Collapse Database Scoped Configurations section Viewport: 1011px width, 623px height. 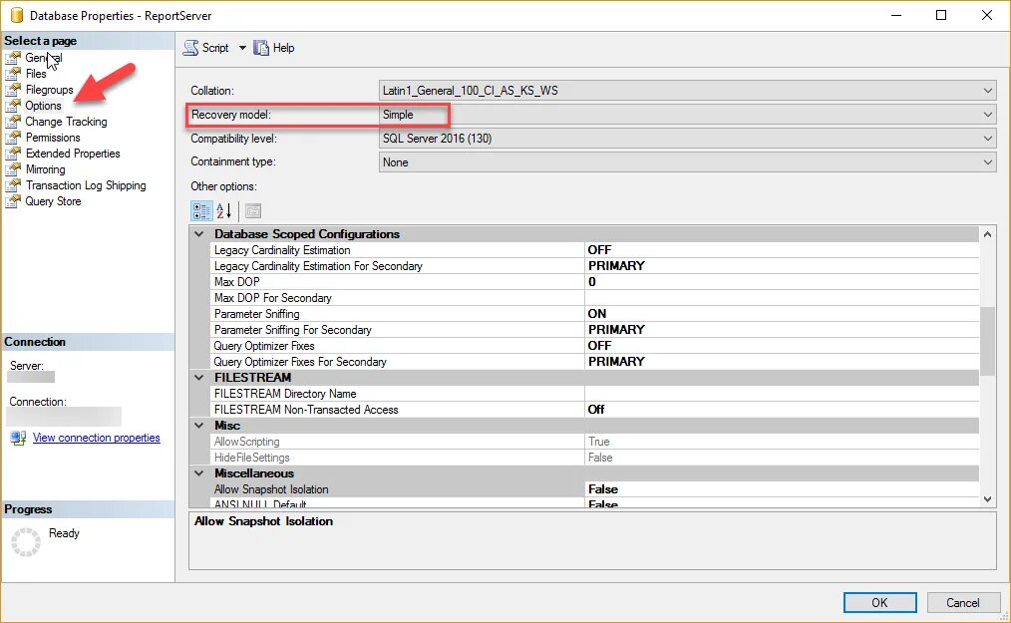199,234
